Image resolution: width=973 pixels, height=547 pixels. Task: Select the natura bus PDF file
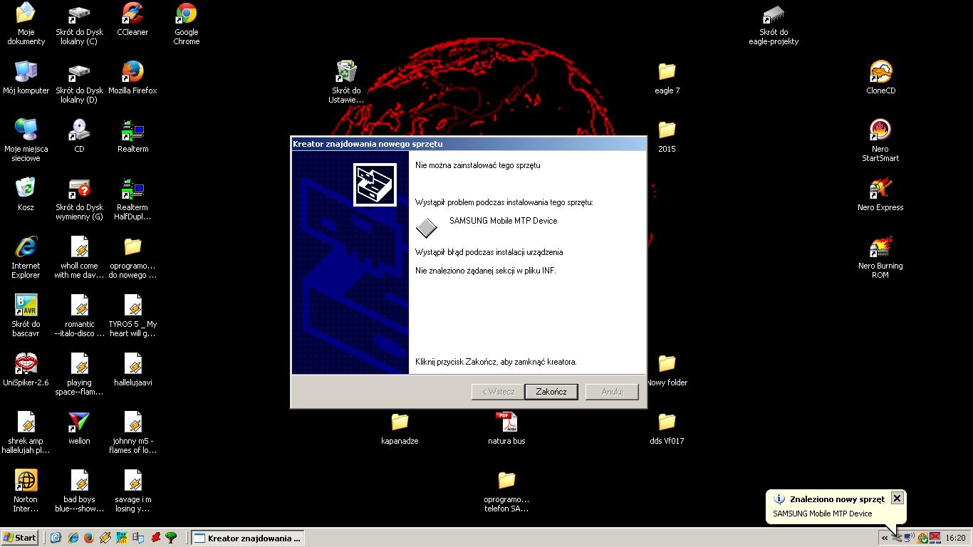point(506,428)
